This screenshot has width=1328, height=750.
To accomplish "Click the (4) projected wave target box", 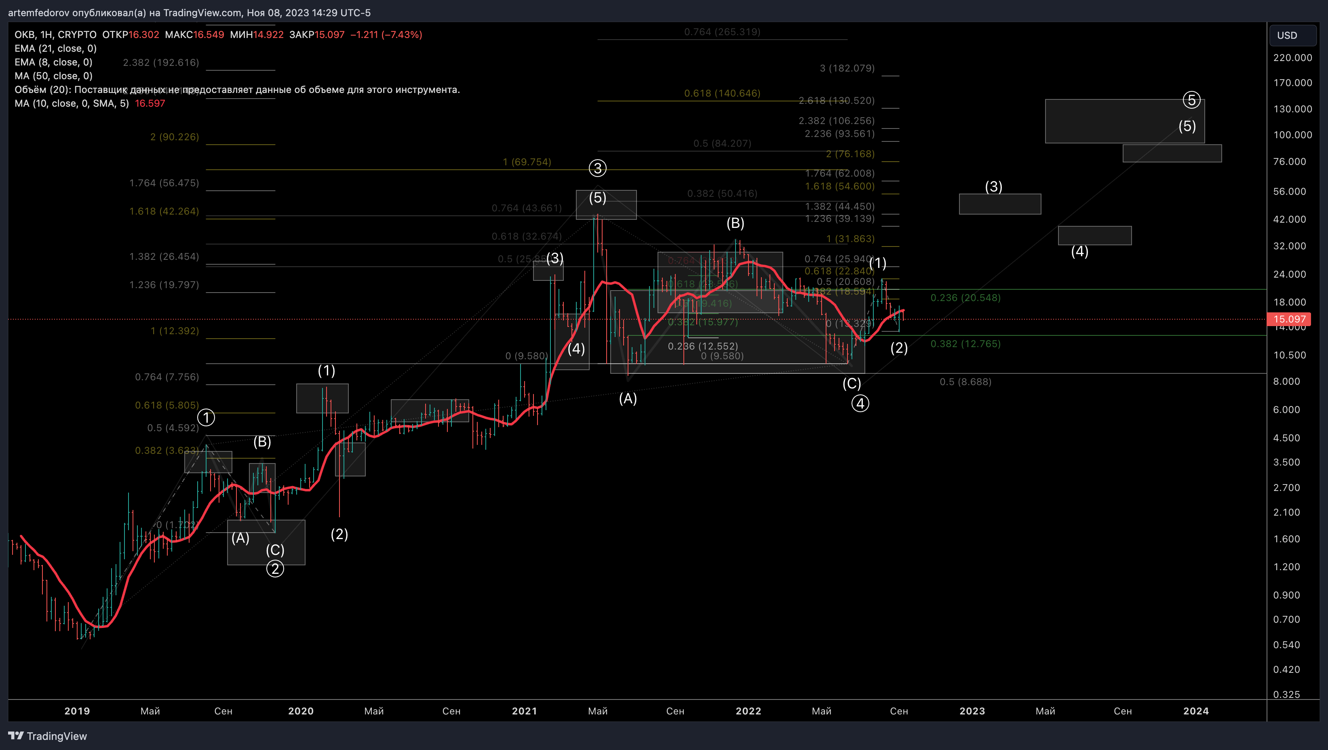I will coord(1094,236).
